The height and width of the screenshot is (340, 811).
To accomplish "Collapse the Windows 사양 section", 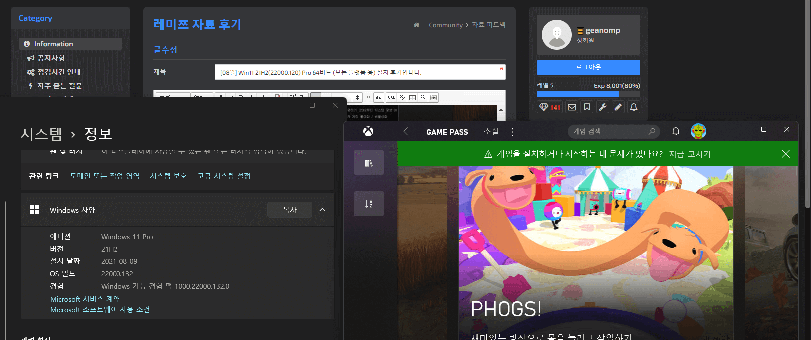I will pos(322,210).
